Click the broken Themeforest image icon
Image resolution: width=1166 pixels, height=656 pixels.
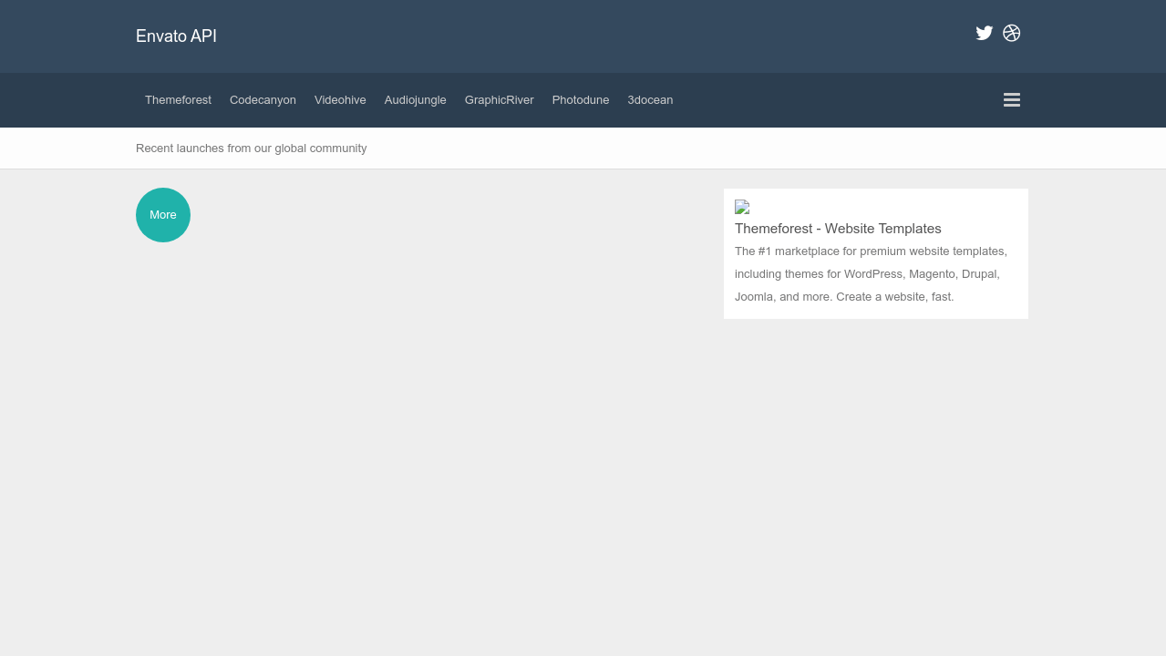[x=742, y=208]
